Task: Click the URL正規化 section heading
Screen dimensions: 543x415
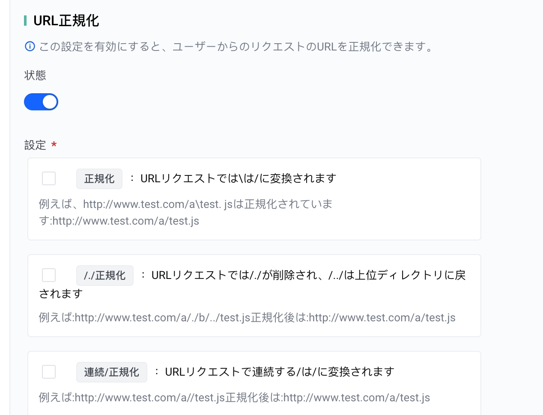Action: (66, 21)
